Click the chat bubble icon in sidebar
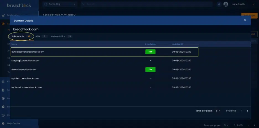Image resolution: width=259 pixels, height=128 pixels. (3, 115)
